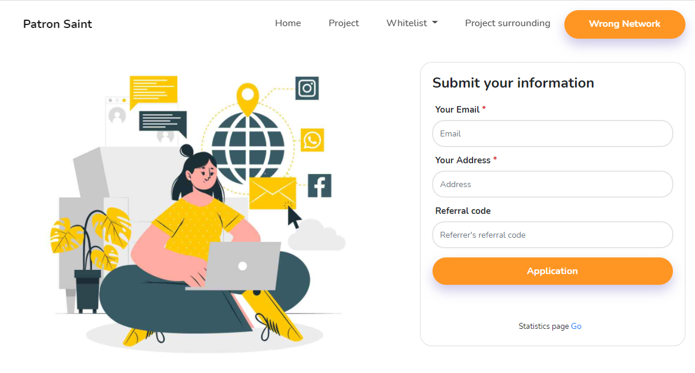Click the yellow chat bubble icon
Screen dimensions: 695x373
pyautogui.click(x=153, y=92)
